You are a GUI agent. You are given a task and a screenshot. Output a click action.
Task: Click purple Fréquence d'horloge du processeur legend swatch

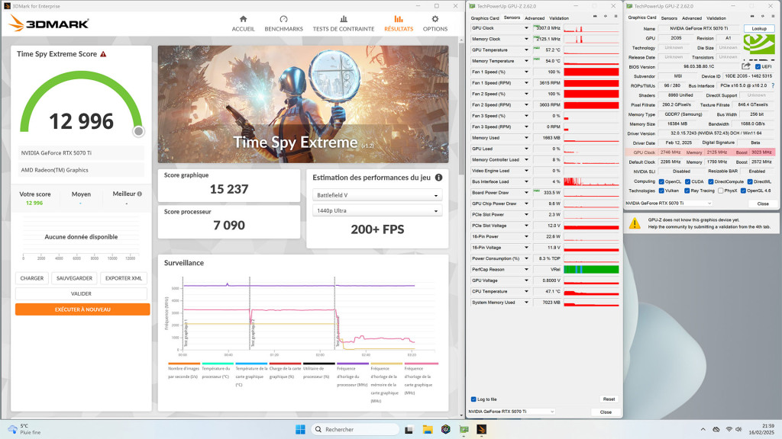353,364
